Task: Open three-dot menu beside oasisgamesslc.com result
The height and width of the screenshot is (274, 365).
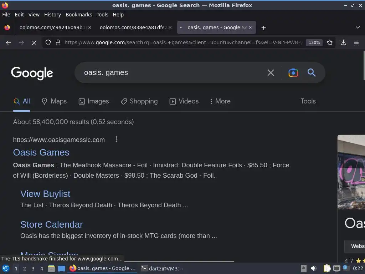Action: [x=117, y=139]
